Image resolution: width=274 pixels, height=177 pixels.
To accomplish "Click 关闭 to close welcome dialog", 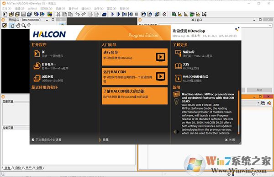I will (x=230, y=139).
